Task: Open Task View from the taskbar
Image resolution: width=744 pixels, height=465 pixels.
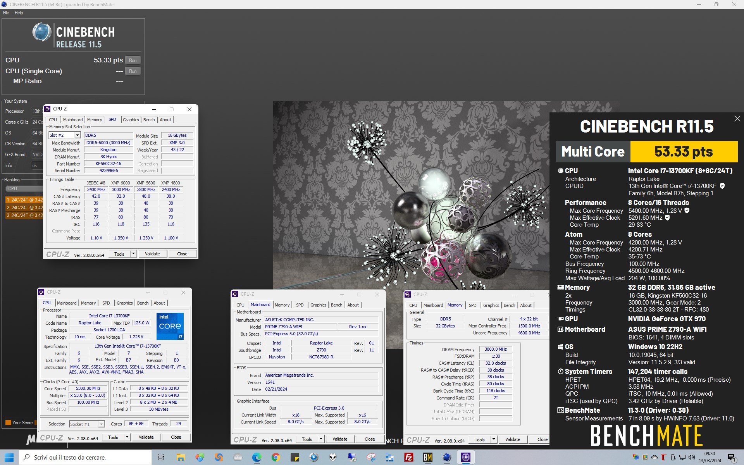Action: pyautogui.click(x=161, y=457)
